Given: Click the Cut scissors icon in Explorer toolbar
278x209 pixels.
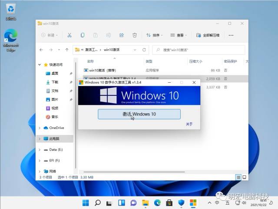Looking at the screenshot, I should 69,35.
